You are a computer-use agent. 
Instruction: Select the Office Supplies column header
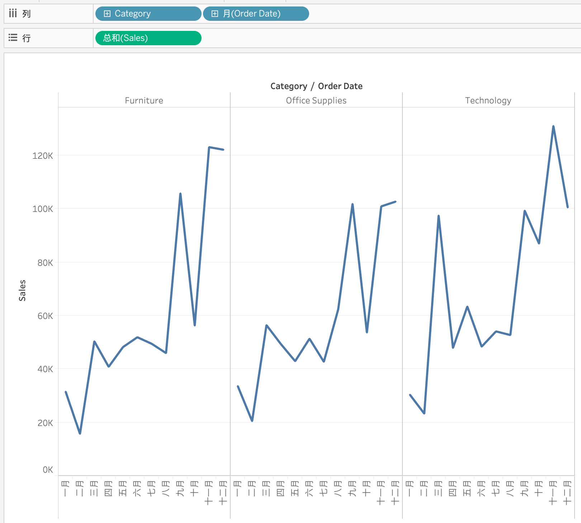point(316,101)
